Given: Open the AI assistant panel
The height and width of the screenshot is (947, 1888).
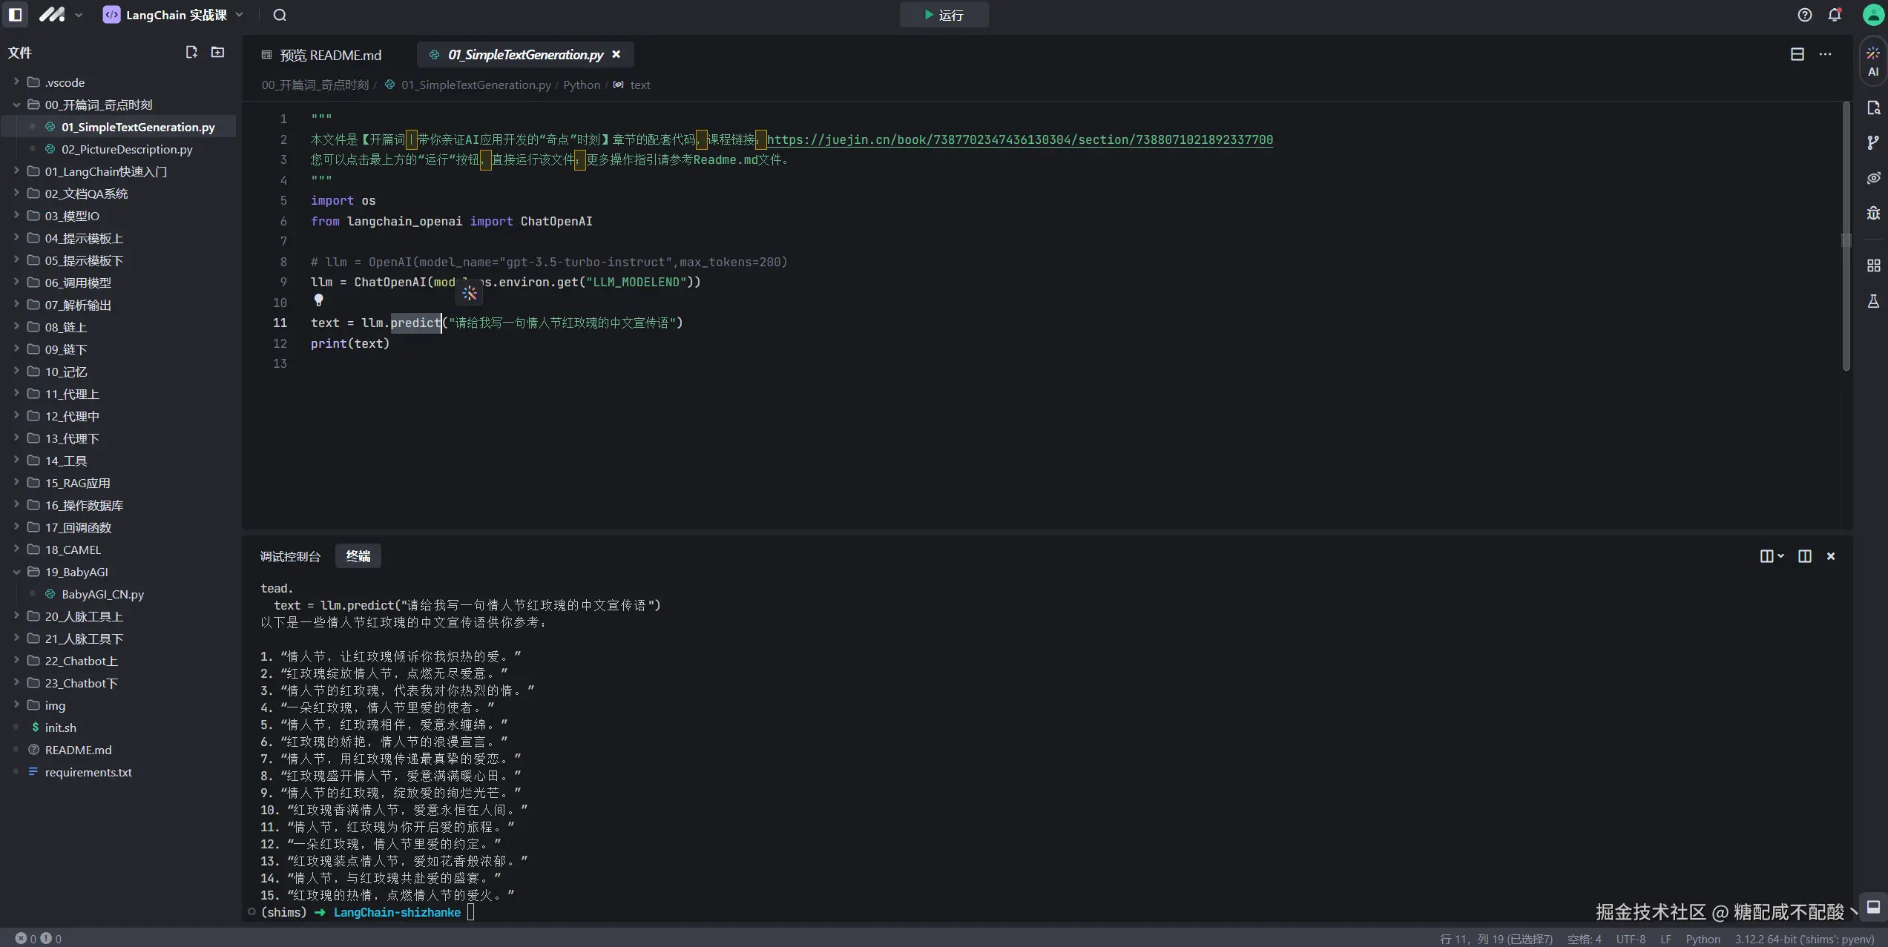Looking at the screenshot, I should 1873,61.
